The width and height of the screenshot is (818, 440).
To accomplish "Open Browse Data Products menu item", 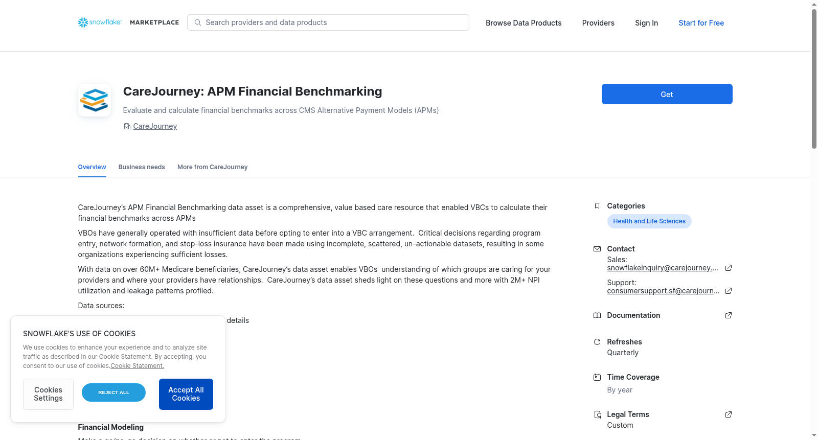I will [524, 23].
